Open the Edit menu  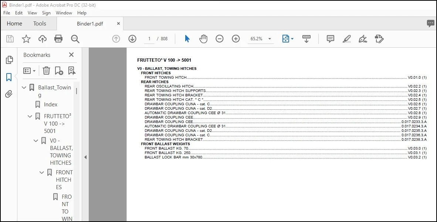(19, 13)
